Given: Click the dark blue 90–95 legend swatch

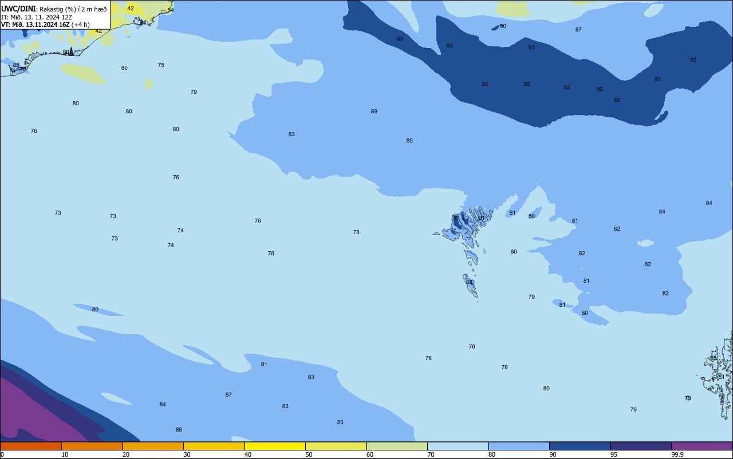Looking at the screenshot, I should [580, 446].
